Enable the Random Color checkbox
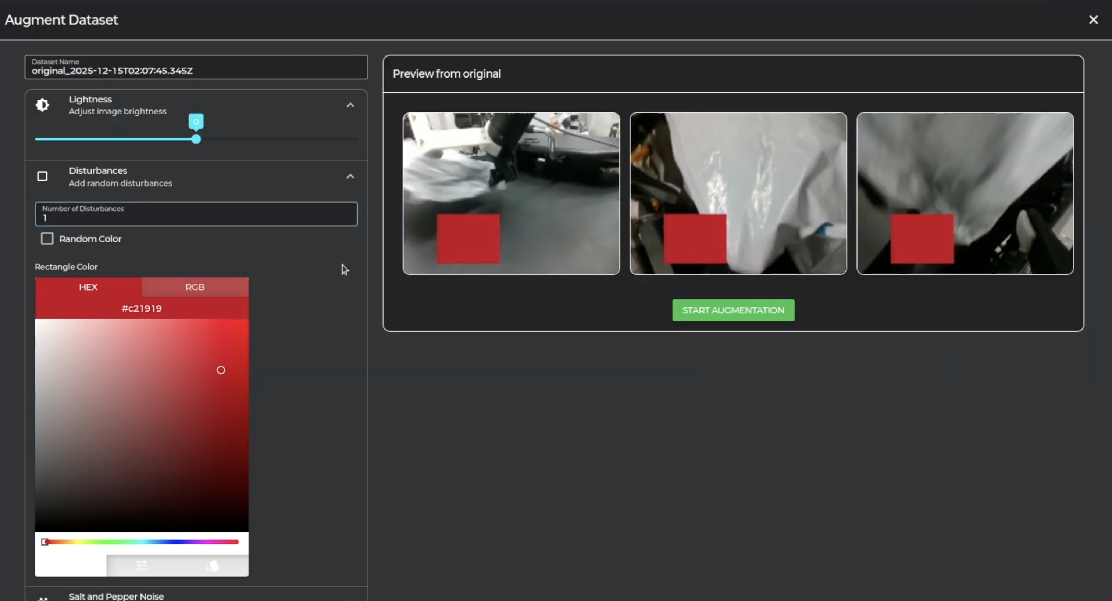 pyautogui.click(x=47, y=238)
